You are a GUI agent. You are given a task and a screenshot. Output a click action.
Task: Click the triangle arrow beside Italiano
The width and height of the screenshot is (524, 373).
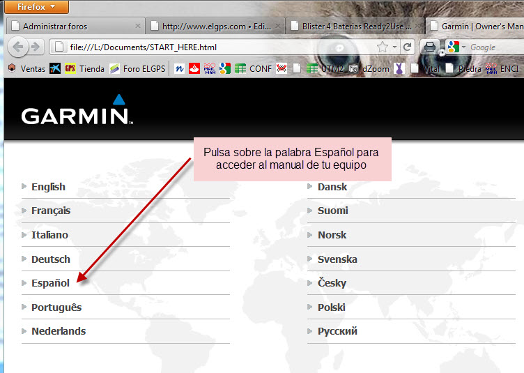click(24, 235)
